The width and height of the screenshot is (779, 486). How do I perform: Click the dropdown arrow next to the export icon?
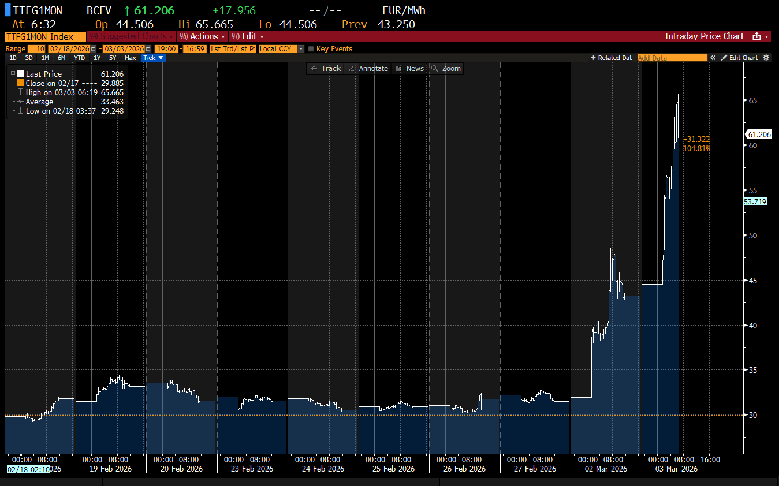click(767, 36)
